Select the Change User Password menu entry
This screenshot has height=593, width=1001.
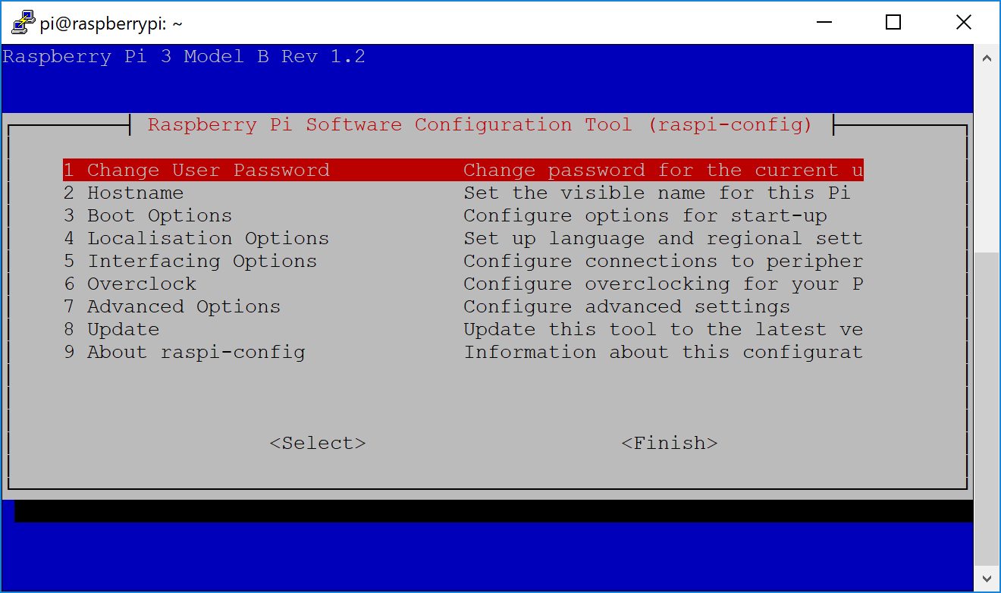[463, 170]
